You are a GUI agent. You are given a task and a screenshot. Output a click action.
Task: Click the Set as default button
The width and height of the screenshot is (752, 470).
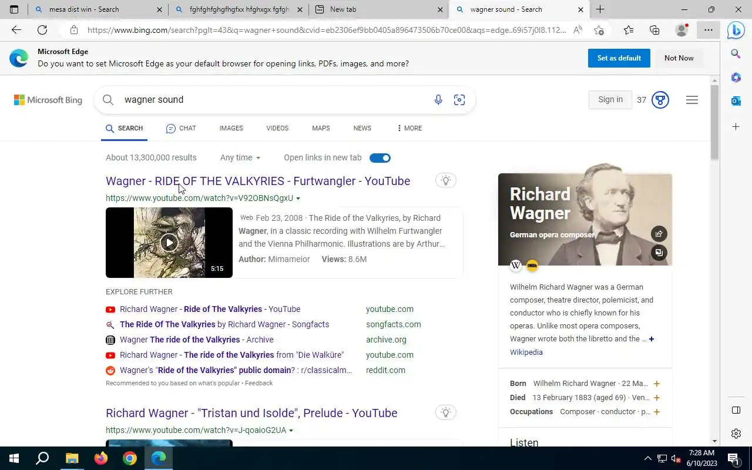[x=619, y=58]
